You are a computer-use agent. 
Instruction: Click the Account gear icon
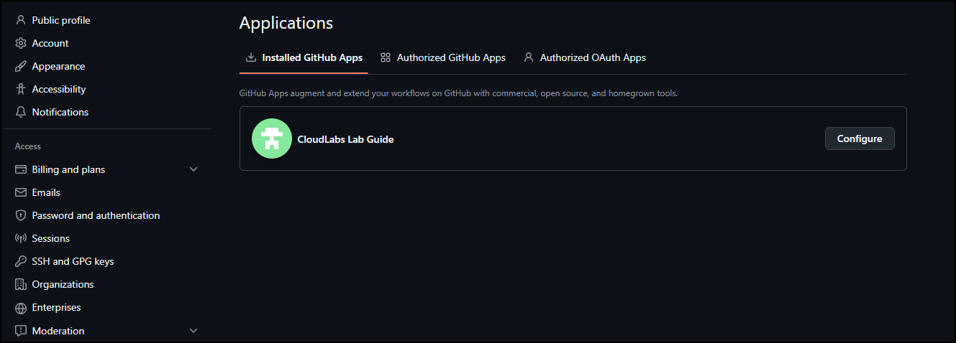21,43
